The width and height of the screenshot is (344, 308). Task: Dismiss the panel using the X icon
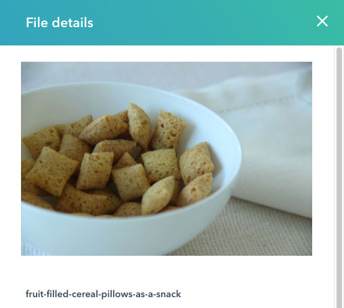[322, 21]
